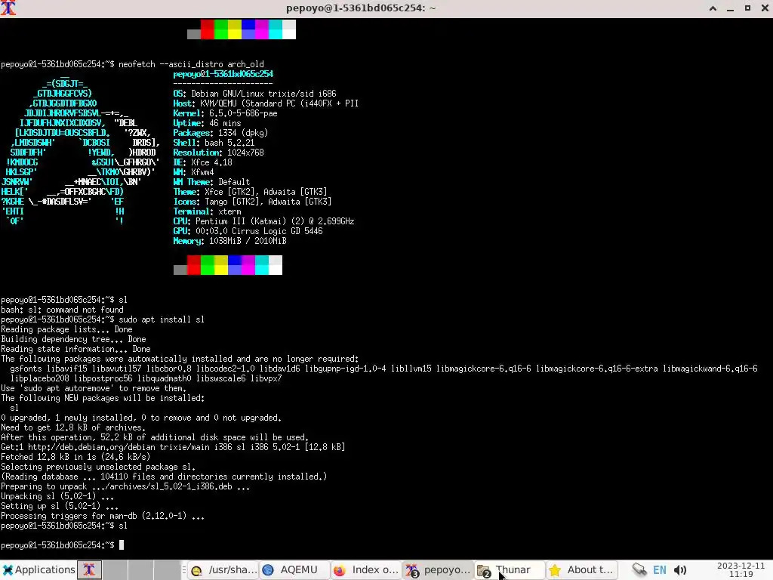Click the blue block below the Memory line
This screenshot has width=773, height=580.
pos(235,265)
